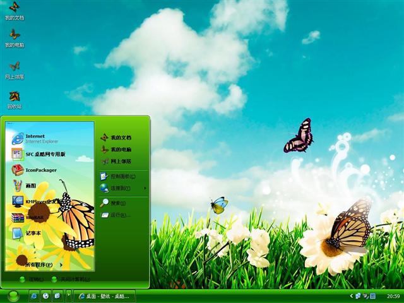Viewport: 404px width, 303px height.
Task: Click the network connection tray icon
Action: coord(358,296)
